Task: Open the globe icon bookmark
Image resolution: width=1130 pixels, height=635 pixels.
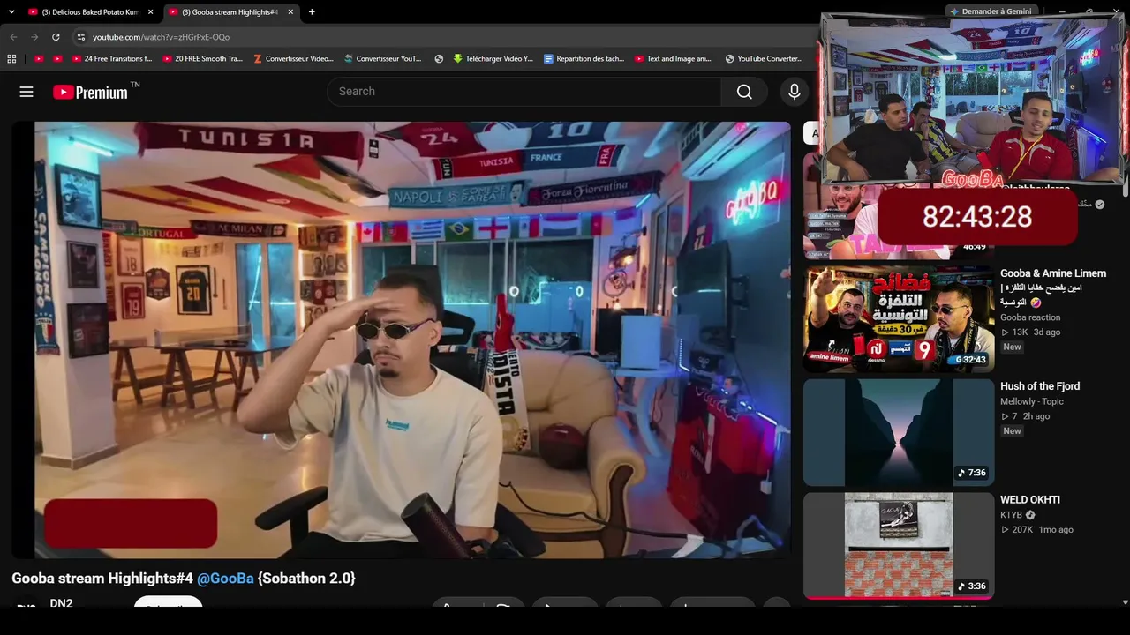Action: pyautogui.click(x=439, y=59)
